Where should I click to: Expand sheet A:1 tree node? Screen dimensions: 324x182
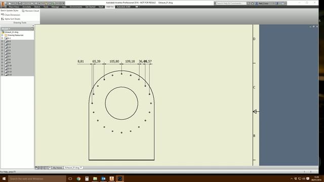click(2, 38)
